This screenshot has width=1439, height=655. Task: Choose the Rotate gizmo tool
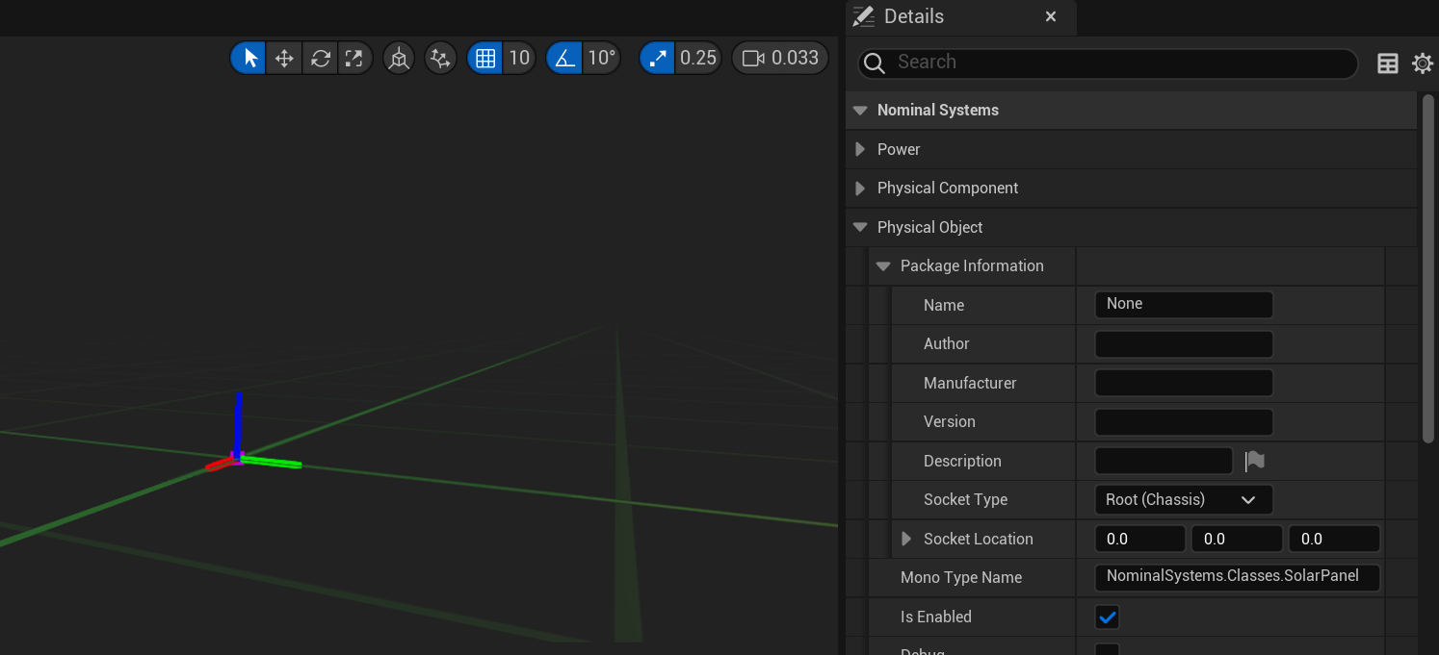pyautogui.click(x=320, y=58)
